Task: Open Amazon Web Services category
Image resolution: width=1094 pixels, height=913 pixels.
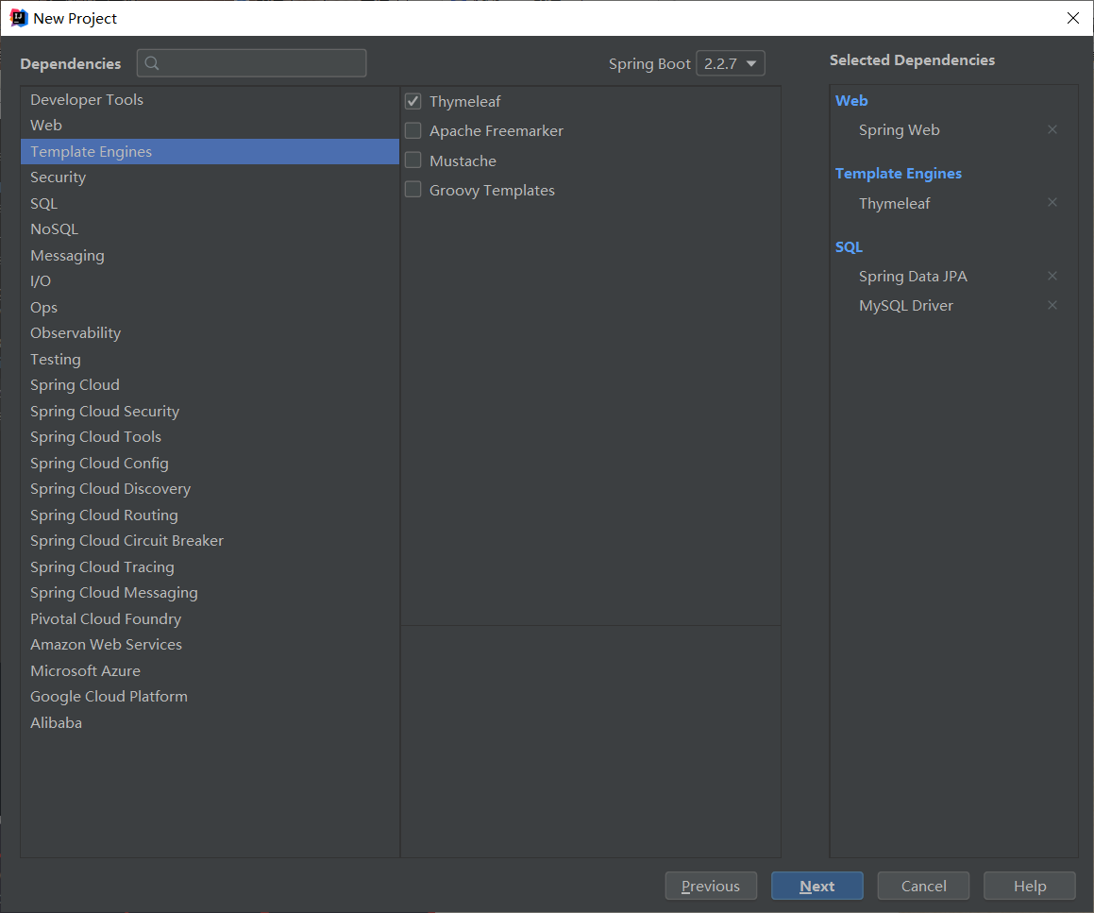Action: pyautogui.click(x=210, y=645)
